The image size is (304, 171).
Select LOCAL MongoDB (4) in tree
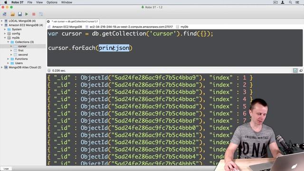click(22, 21)
